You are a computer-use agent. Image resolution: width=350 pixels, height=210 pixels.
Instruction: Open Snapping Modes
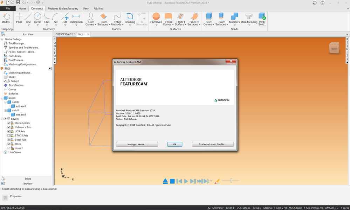[x=7, y=18]
